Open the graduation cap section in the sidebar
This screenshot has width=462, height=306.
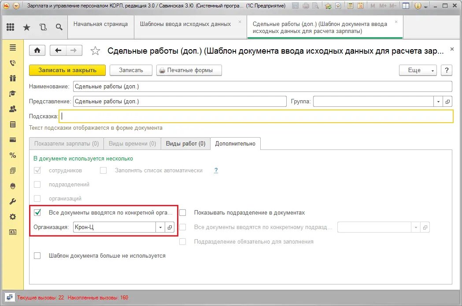13,94
